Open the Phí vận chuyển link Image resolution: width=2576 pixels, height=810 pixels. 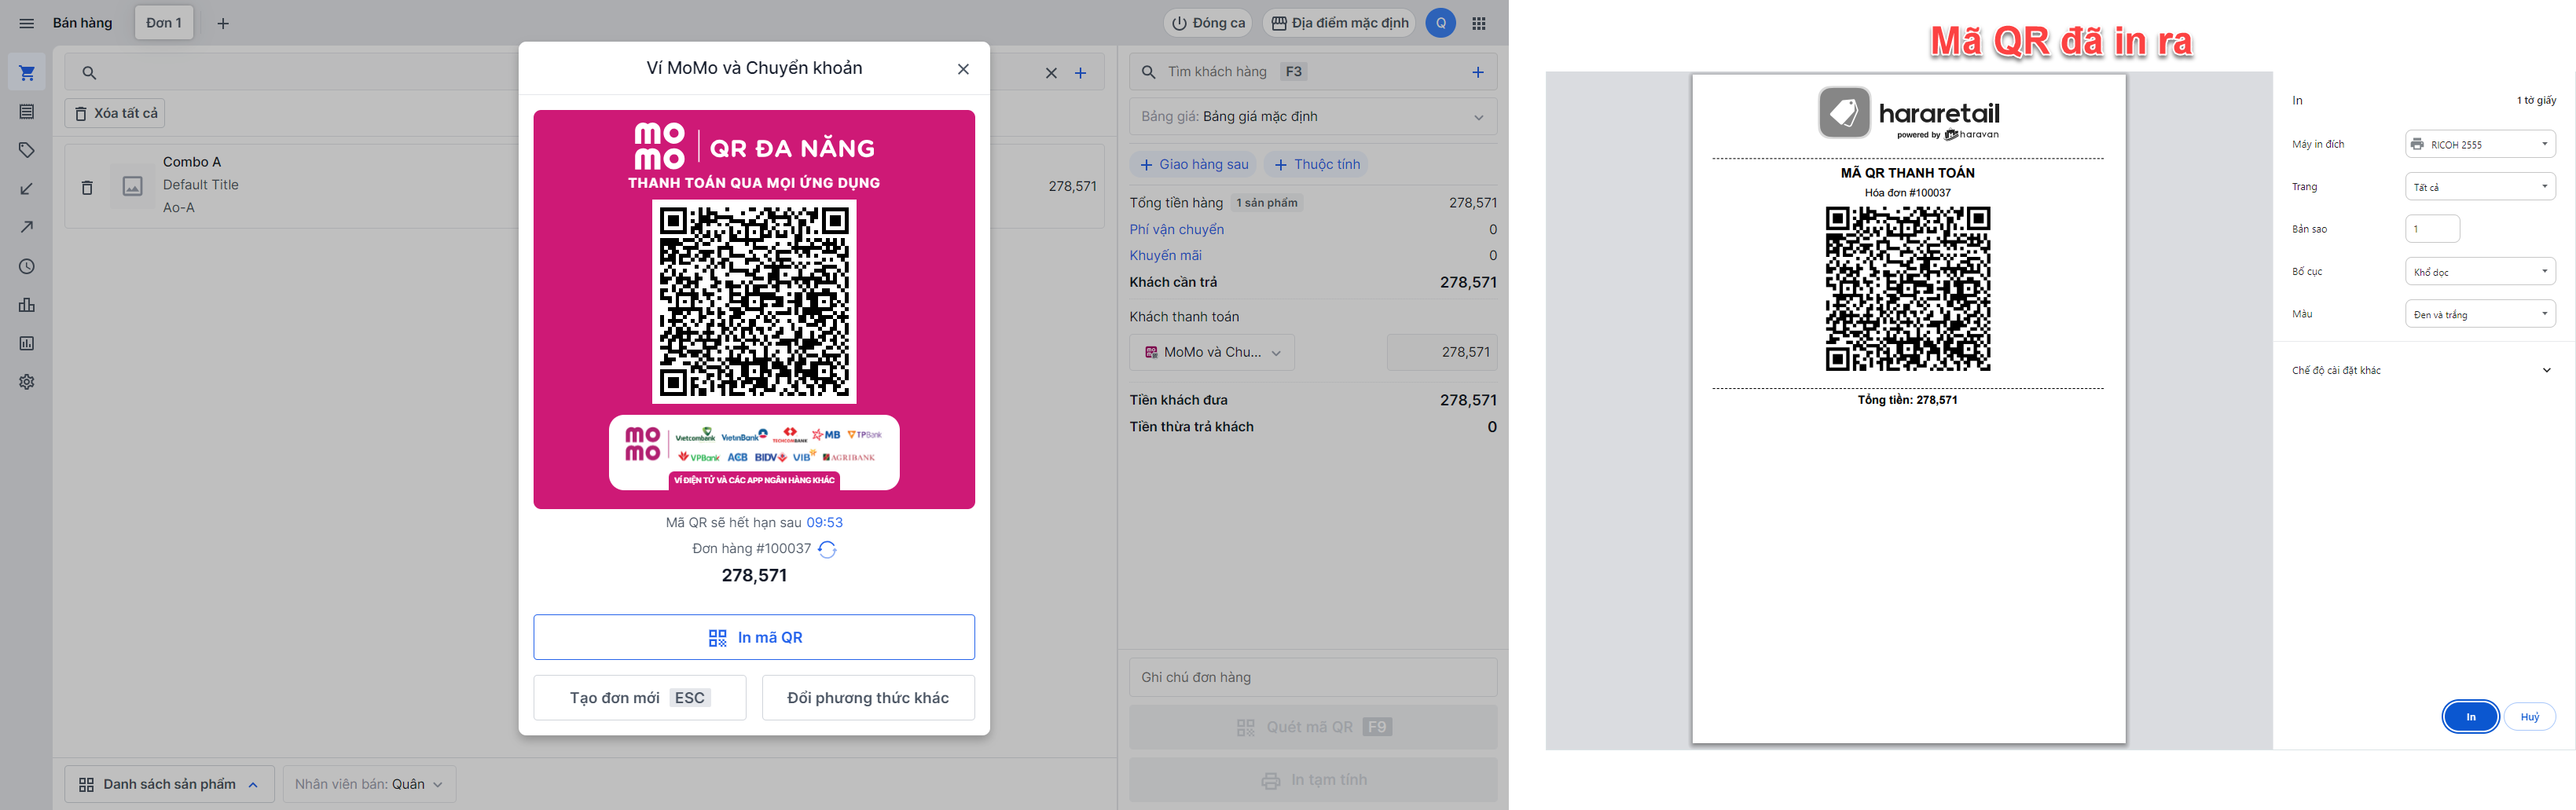(1176, 229)
